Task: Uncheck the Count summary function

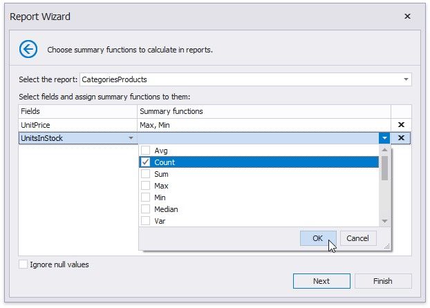Action: click(146, 162)
